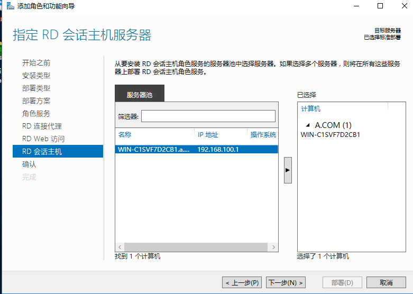Click the 筛选器 filter text box
Image resolution: width=413 pixels, height=294 pixels.
[x=208, y=116]
